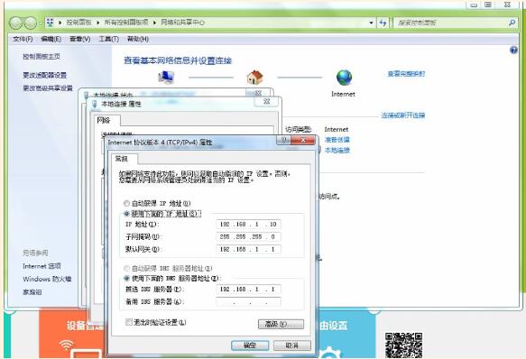Click the 默认网关 input field
The width and height of the screenshot is (526, 359).
point(249,249)
